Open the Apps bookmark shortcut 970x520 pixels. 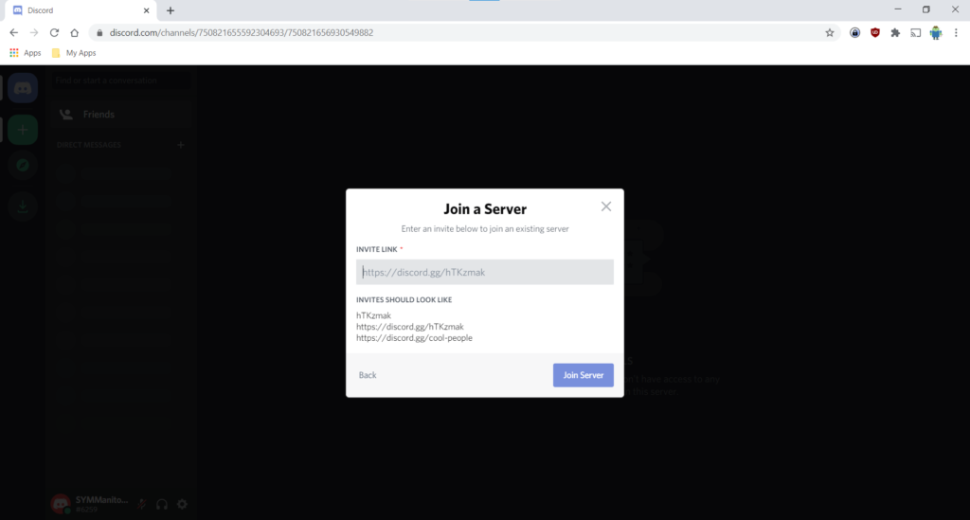(x=26, y=53)
